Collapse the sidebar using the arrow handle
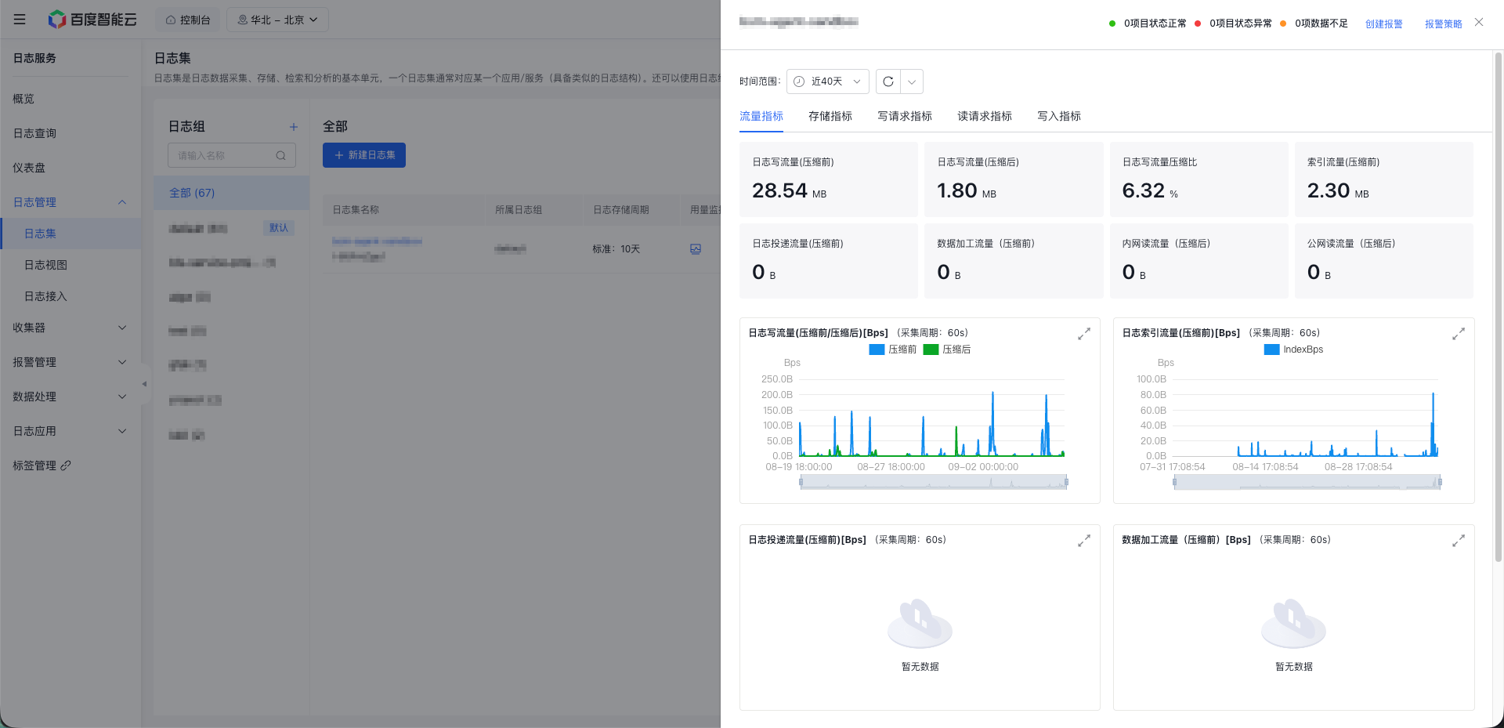 [x=145, y=384]
